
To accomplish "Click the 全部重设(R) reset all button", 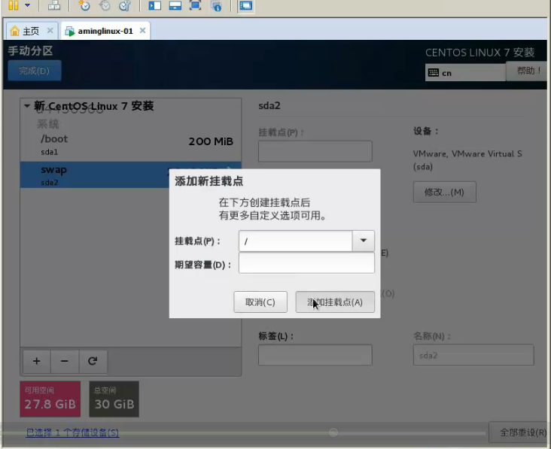I will click(x=519, y=432).
